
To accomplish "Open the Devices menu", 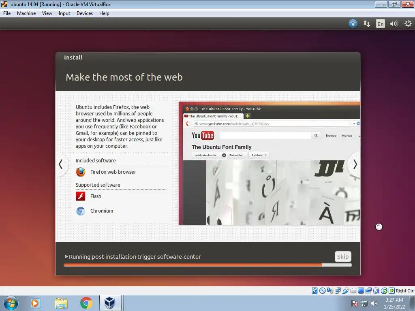I will 85,13.
